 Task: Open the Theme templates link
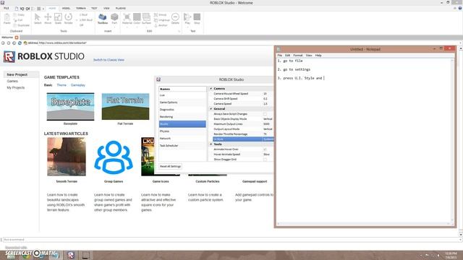61,85
